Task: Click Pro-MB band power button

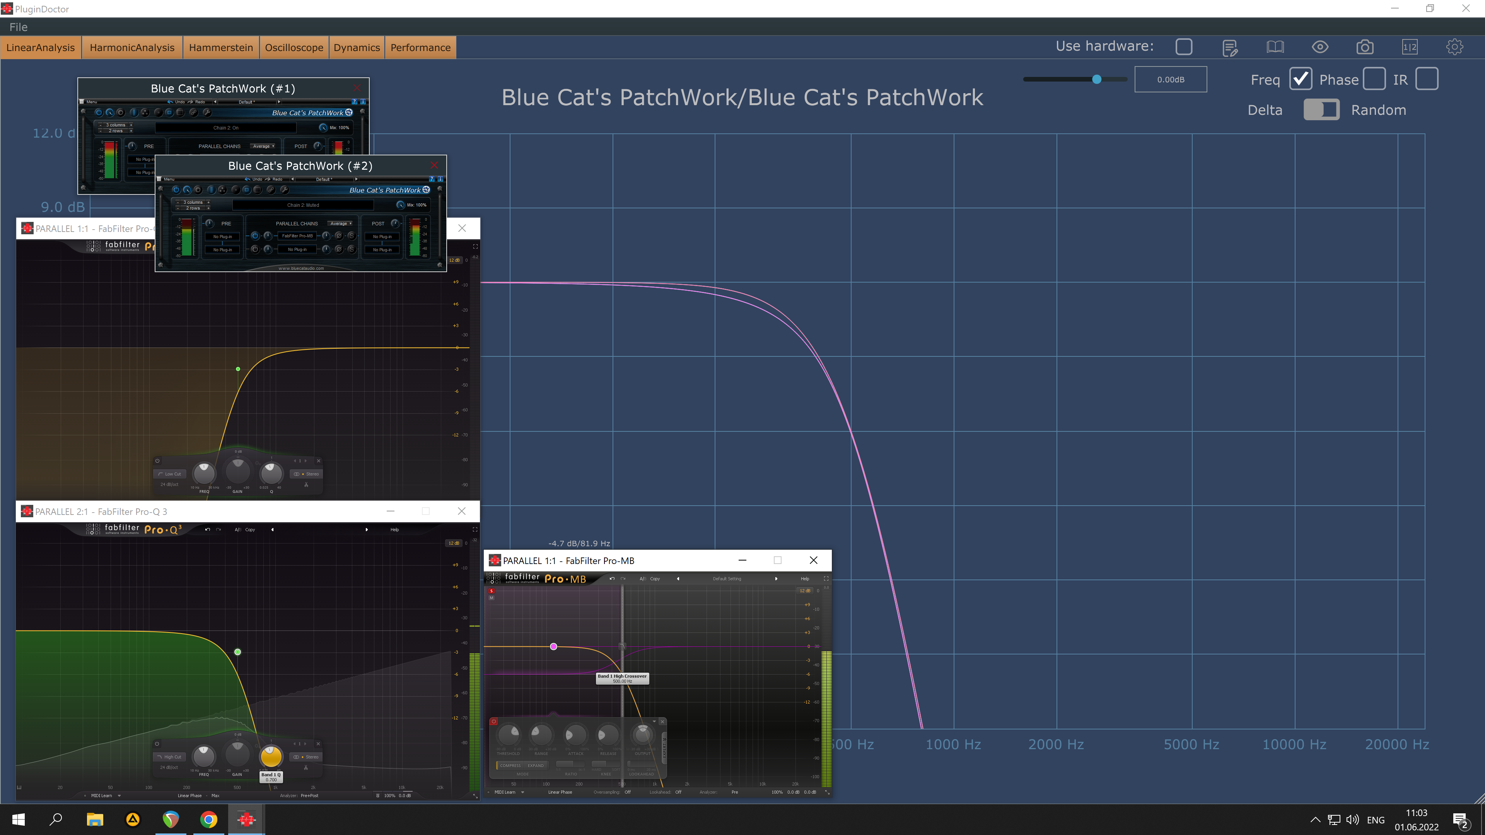Action: (493, 721)
